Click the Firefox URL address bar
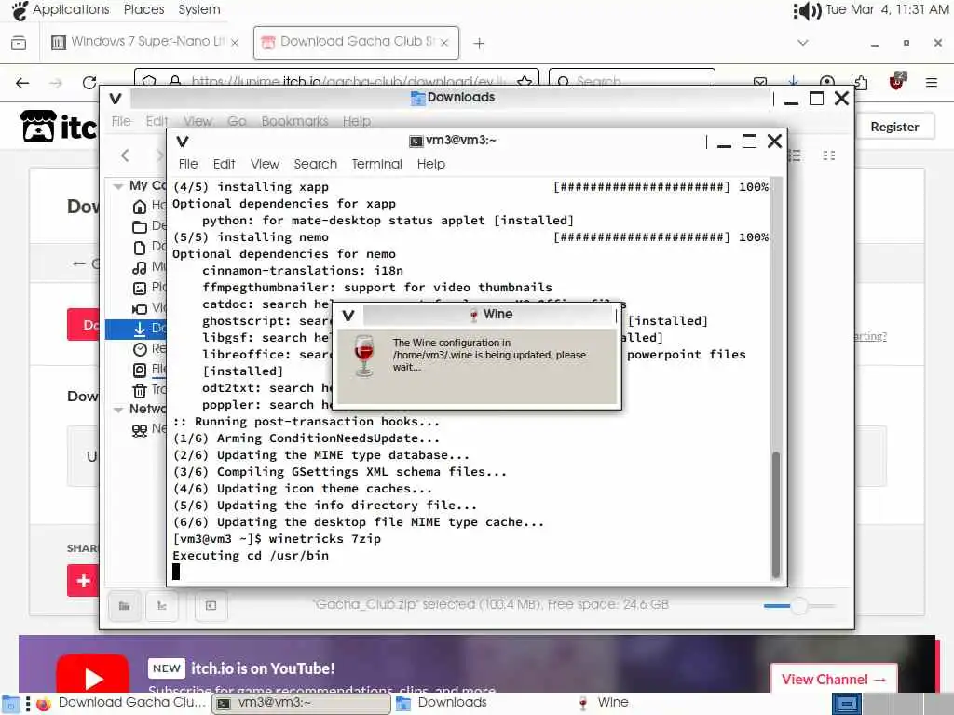Image resolution: width=954 pixels, height=715 pixels. tap(336, 81)
